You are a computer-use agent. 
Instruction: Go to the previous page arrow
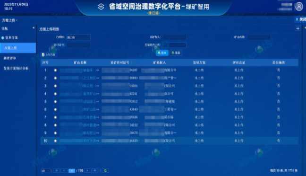tap(64, 170)
